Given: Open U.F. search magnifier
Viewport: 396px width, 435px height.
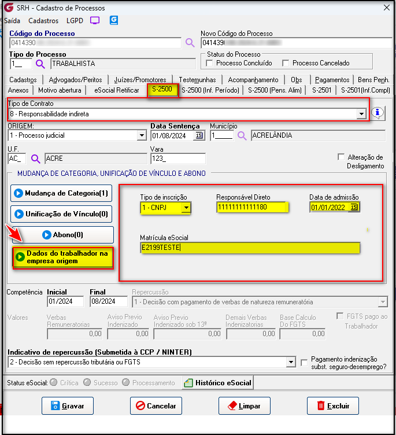Looking at the screenshot, I should point(35,158).
